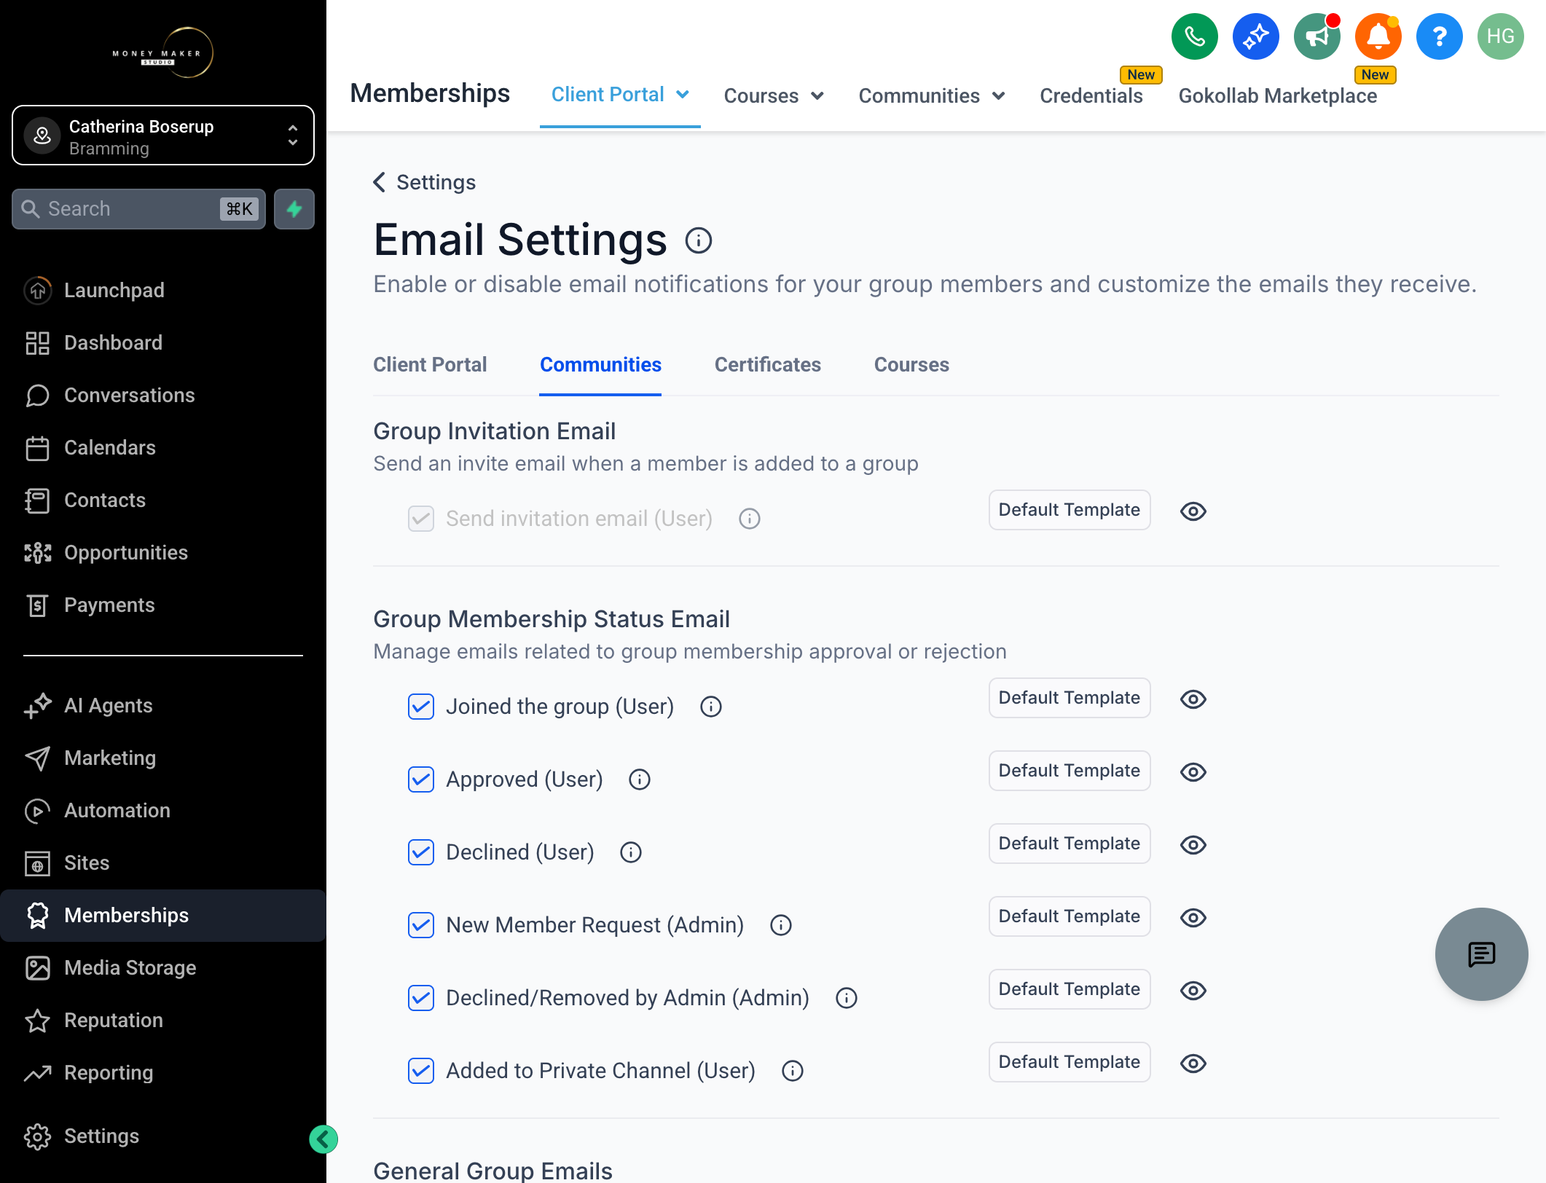This screenshot has width=1546, height=1183.
Task: Toggle New Member Request (Admin) checkbox
Action: point(421,925)
